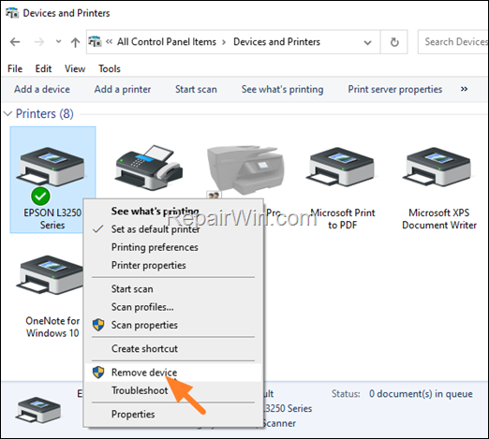Open the Tools menu
The image size is (489, 439).
(110, 68)
